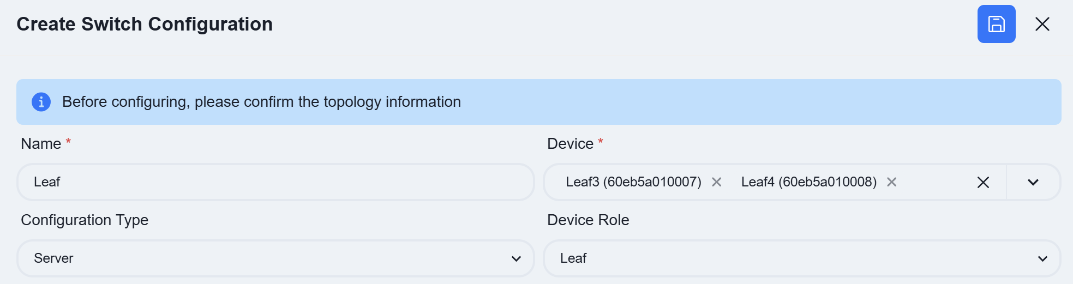Click the empty area inside the Device multi-select

[x=936, y=182]
